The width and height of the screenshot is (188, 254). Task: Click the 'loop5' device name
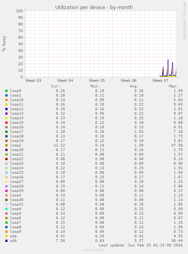(x=16, y=213)
